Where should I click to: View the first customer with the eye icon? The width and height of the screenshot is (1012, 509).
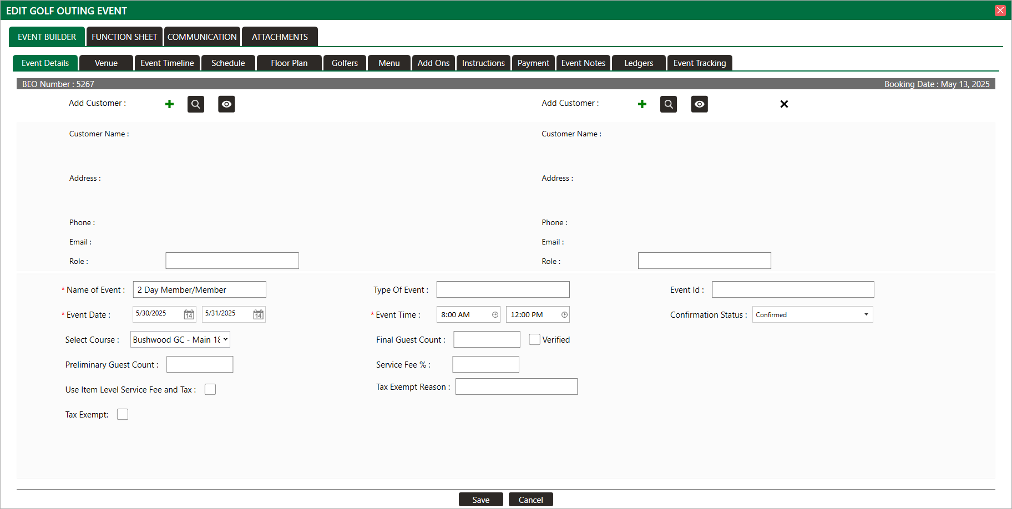(x=226, y=104)
